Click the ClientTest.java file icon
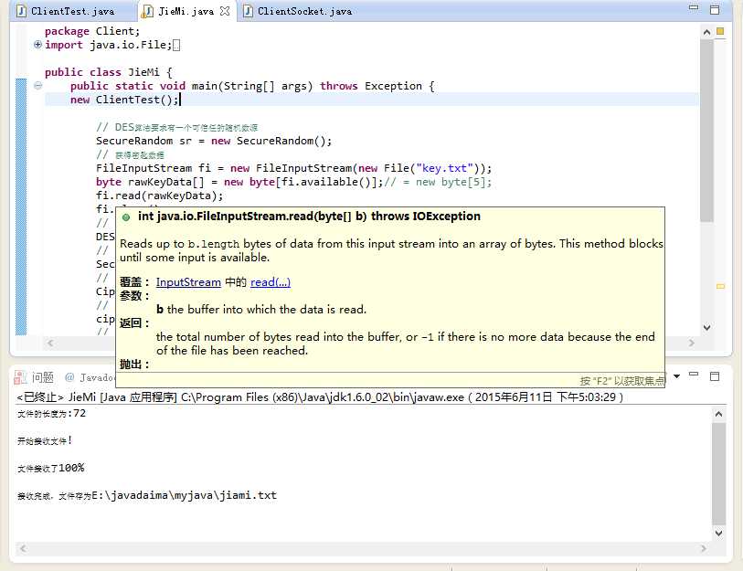The image size is (743, 571). [x=21, y=11]
